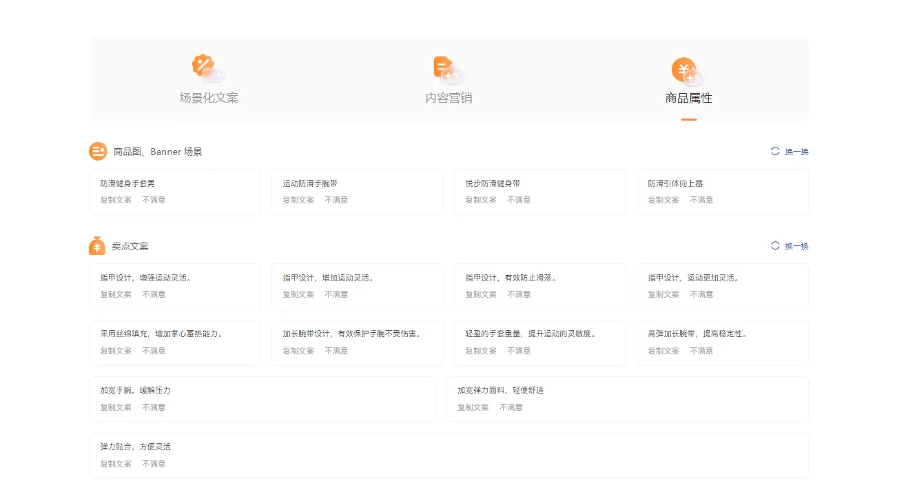The height and width of the screenshot is (499, 897).
Task: Click 不满意 under 悦步防滑健身带
Action: click(x=519, y=200)
